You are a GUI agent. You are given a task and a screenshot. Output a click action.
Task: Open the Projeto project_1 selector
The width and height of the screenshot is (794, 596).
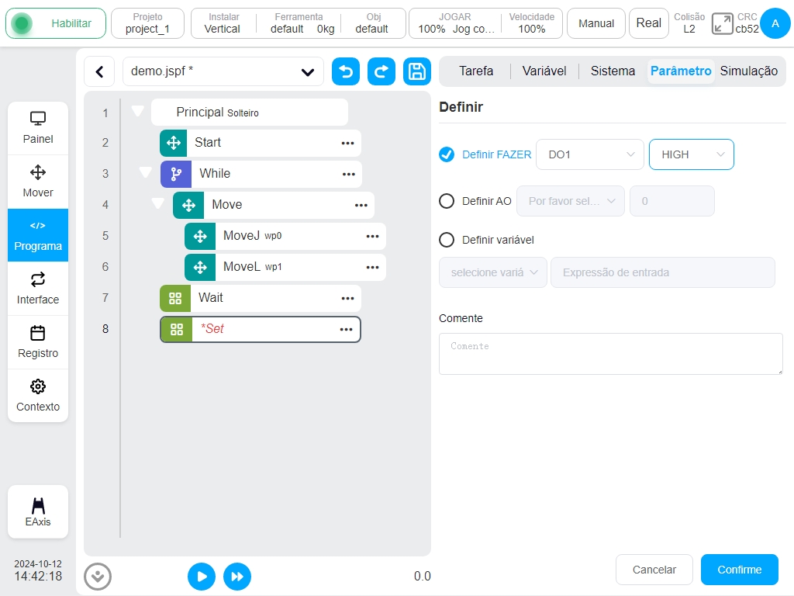147,23
